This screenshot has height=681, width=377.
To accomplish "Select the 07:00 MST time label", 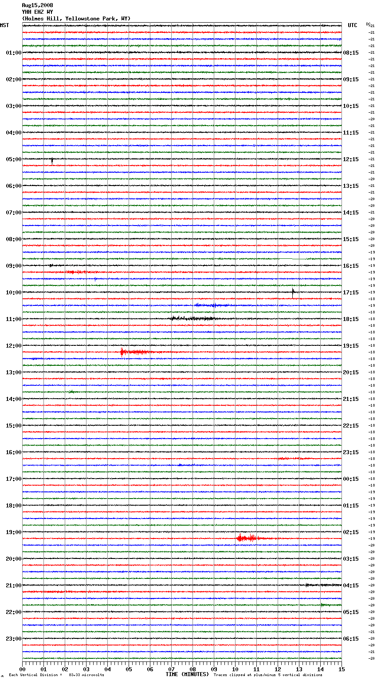I will (13, 213).
